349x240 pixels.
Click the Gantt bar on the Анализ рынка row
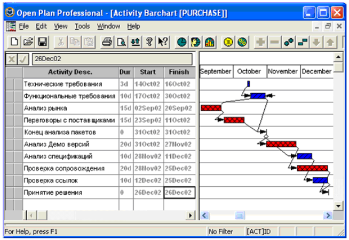click(x=211, y=108)
